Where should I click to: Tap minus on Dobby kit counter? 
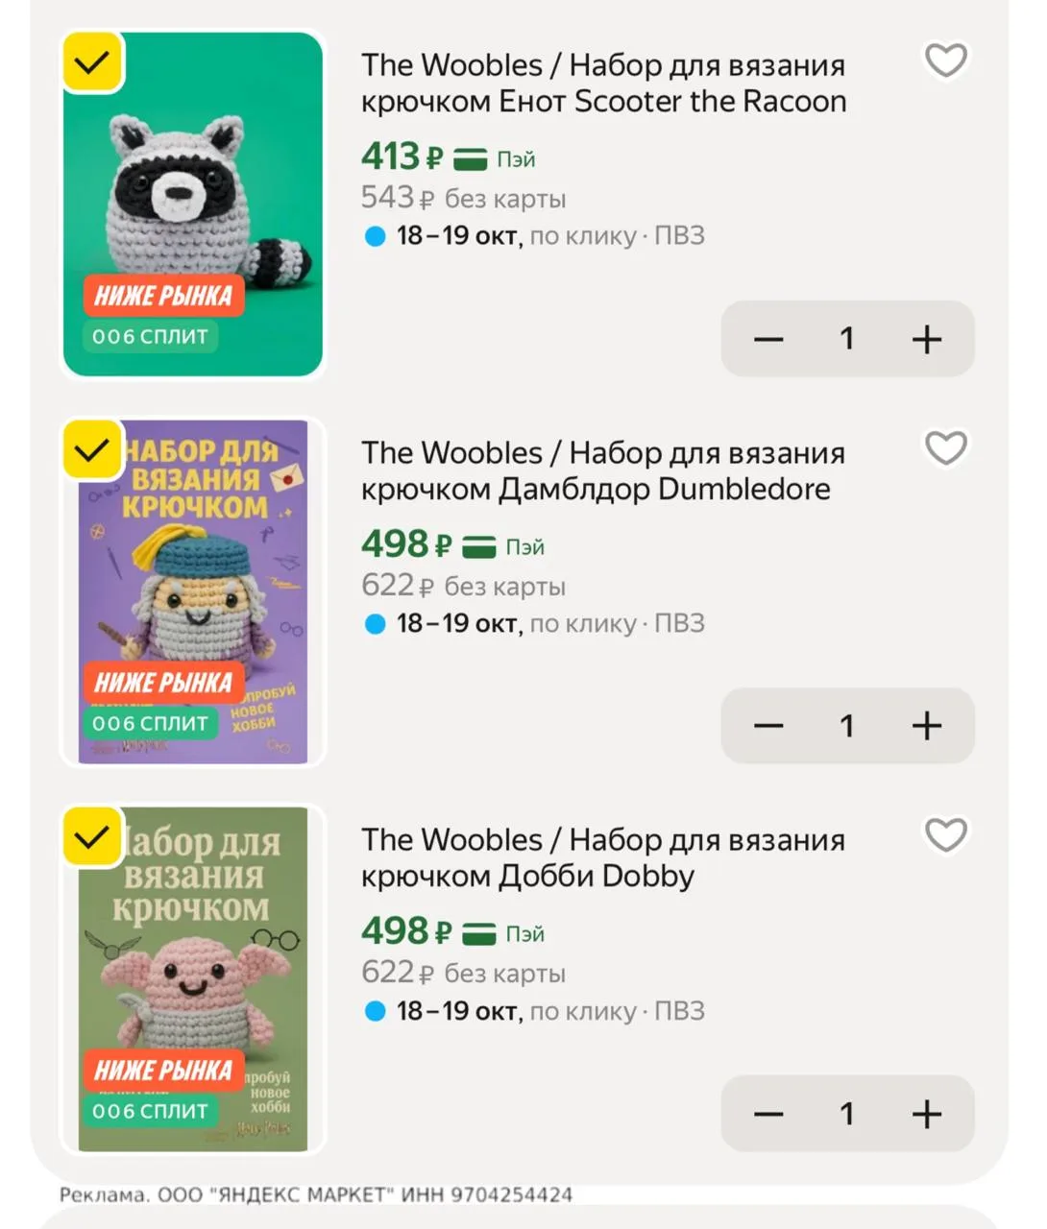tap(768, 1114)
